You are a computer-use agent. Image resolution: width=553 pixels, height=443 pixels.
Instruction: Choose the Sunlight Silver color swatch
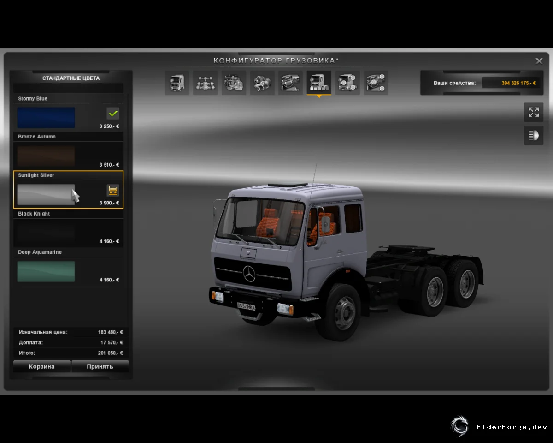point(46,195)
